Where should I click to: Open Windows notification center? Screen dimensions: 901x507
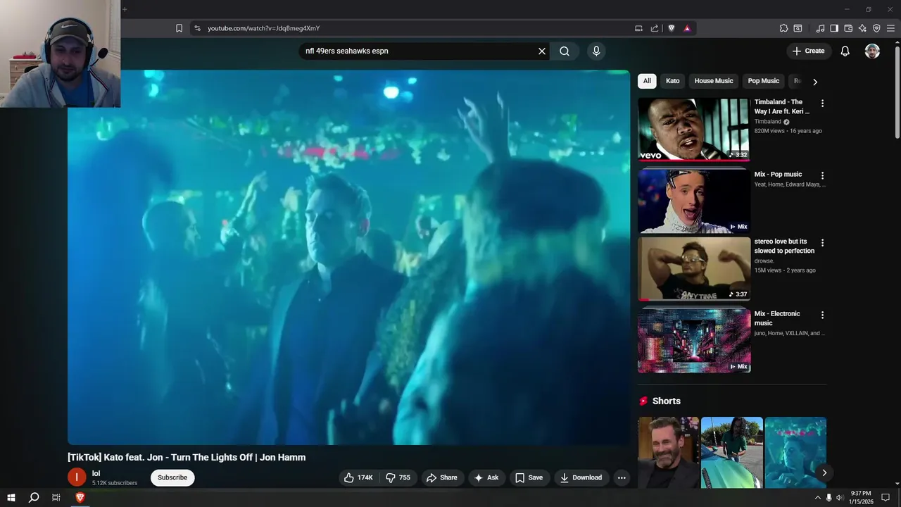(886, 498)
